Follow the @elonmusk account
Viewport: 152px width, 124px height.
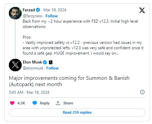(x=53, y=68)
